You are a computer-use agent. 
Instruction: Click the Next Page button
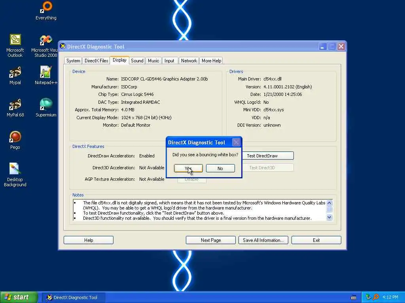[x=211, y=240]
